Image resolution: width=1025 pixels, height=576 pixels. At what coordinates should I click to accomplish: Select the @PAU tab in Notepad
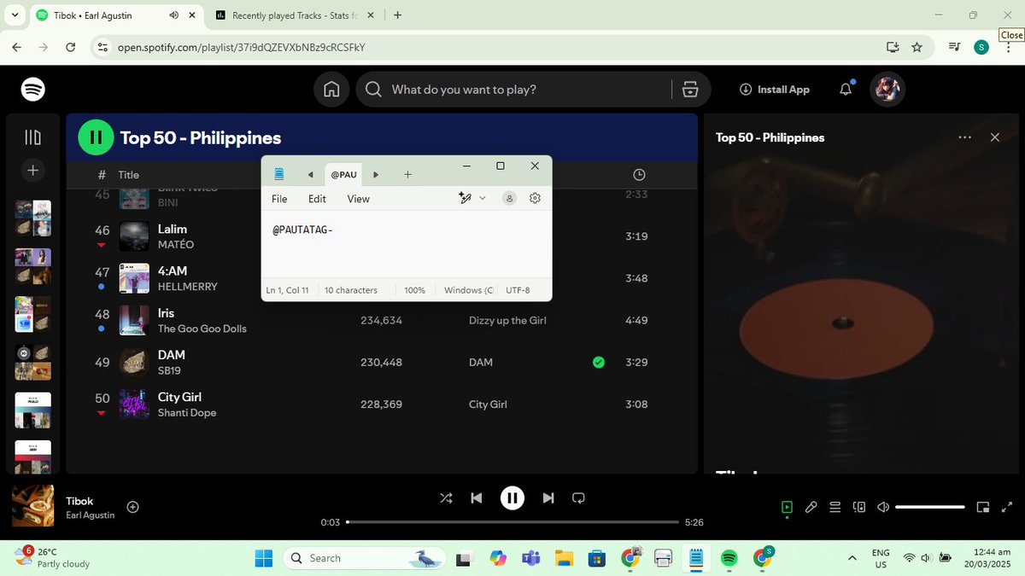[344, 175]
